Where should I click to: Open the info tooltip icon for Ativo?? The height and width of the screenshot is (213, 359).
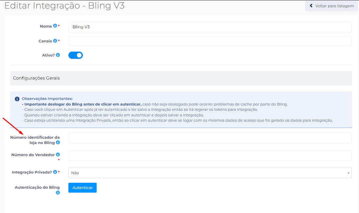coord(58,55)
